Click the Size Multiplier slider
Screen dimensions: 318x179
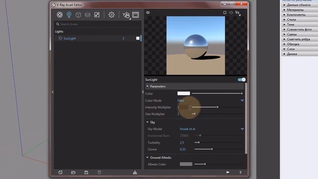pyautogui.click(x=217, y=114)
